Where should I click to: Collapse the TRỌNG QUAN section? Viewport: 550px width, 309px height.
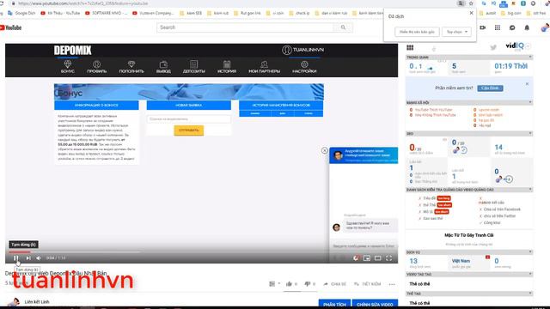(530, 58)
